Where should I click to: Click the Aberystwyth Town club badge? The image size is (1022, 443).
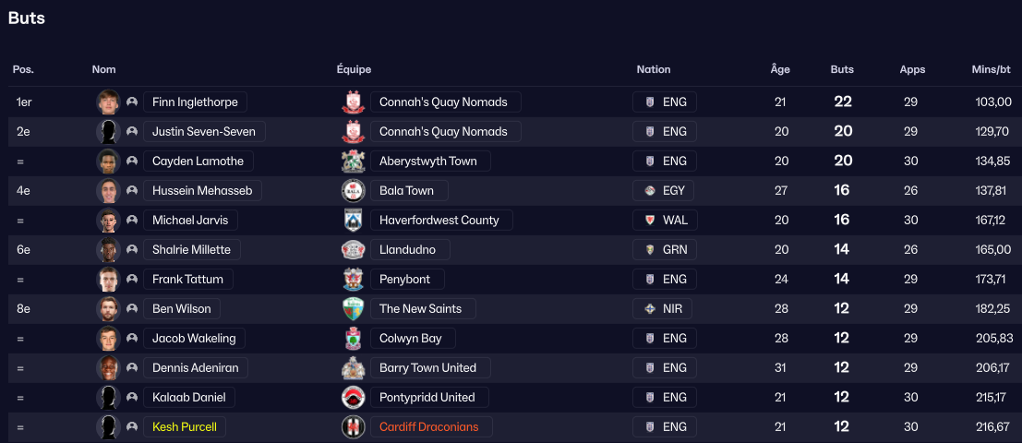(x=353, y=162)
